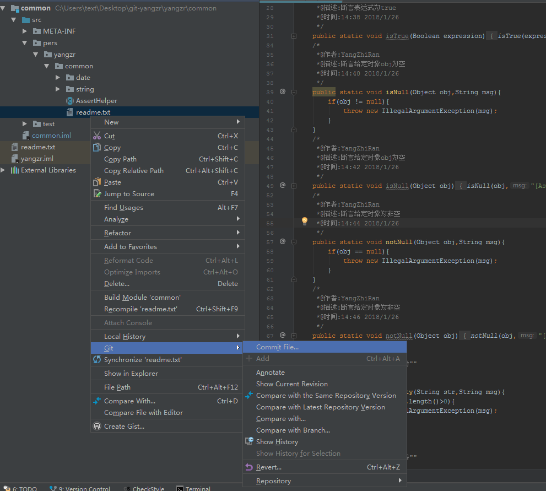Viewport: 546px width, 491px height.
Task: Open the Local History submenu
Action: point(168,336)
